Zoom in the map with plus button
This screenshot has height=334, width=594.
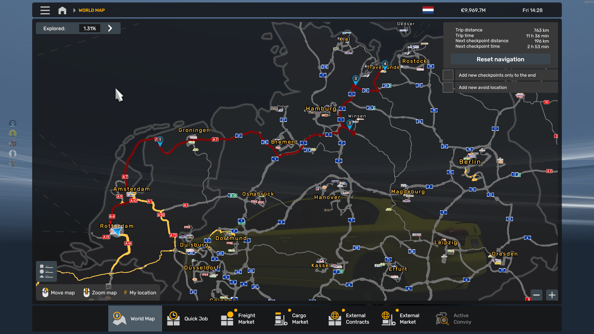(552, 295)
